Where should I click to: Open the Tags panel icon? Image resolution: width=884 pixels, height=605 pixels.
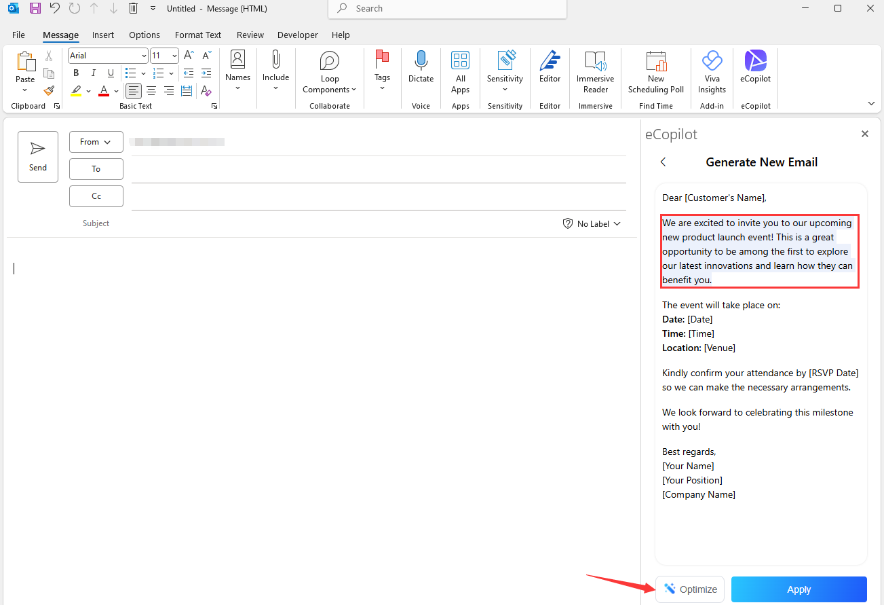pos(382,65)
